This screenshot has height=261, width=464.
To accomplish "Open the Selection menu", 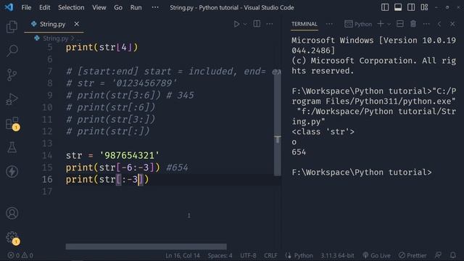I will (x=71, y=7).
